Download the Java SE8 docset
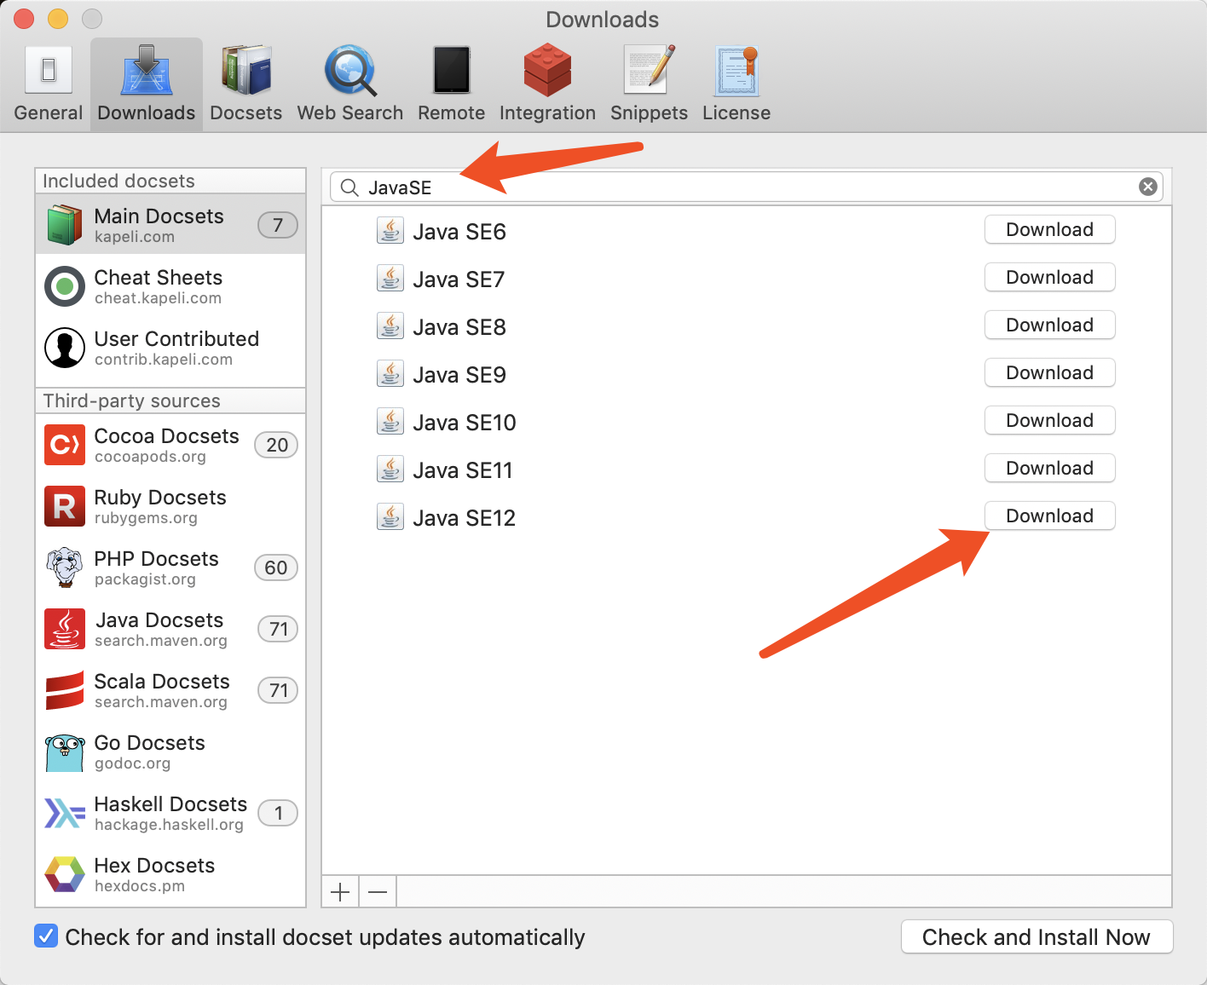The height and width of the screenshot is (985, 1207). 1050,325
